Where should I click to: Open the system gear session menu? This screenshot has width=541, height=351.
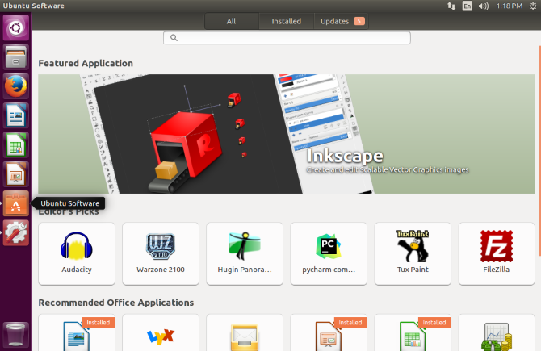(x=533, y=6)
